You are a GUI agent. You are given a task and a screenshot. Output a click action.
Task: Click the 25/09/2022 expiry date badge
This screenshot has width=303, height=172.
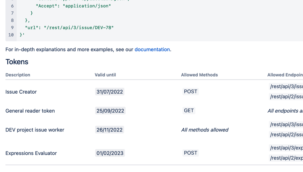pos(110,111)
